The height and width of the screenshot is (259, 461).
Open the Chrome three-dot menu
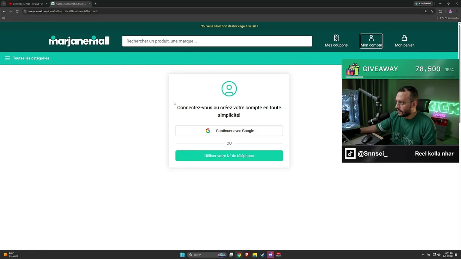457,11
